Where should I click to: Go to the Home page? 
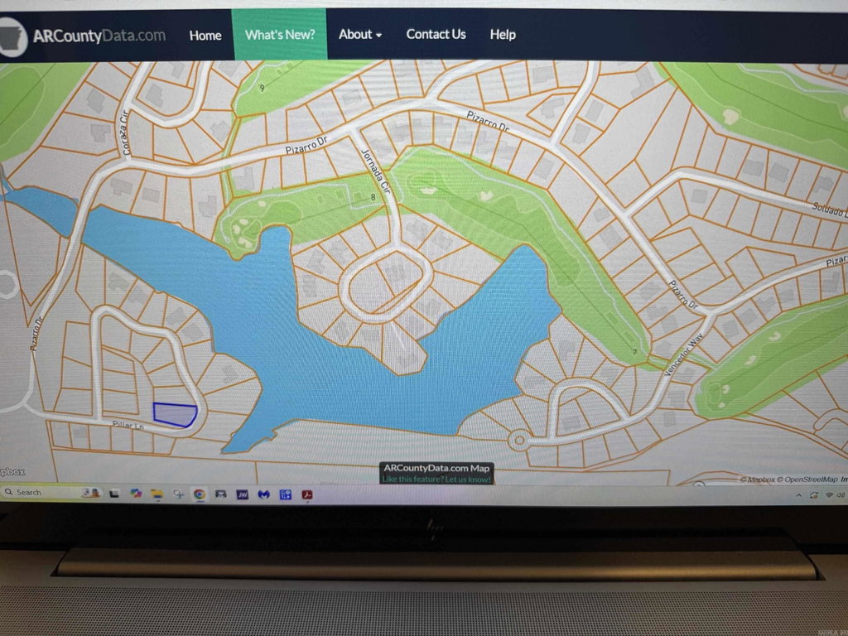[205, 36]
